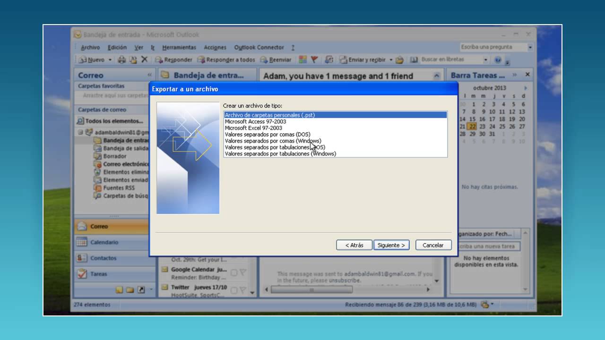Open the Outlook Connector menu
The height and width of the screenshot is (340, 605).
(259, 48)
